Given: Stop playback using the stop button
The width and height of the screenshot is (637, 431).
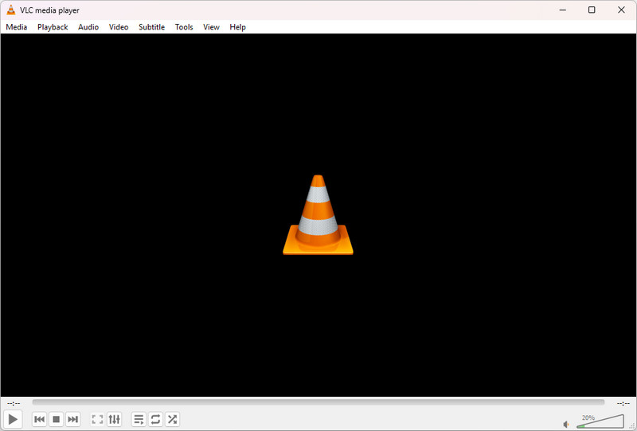Looking at the screenshot, I should coord(56,419).
